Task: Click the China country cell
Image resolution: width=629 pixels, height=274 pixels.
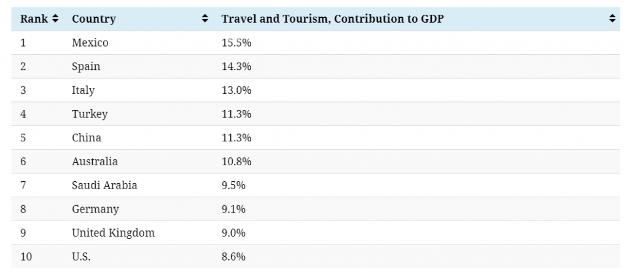Action: (x=87, y=138)
